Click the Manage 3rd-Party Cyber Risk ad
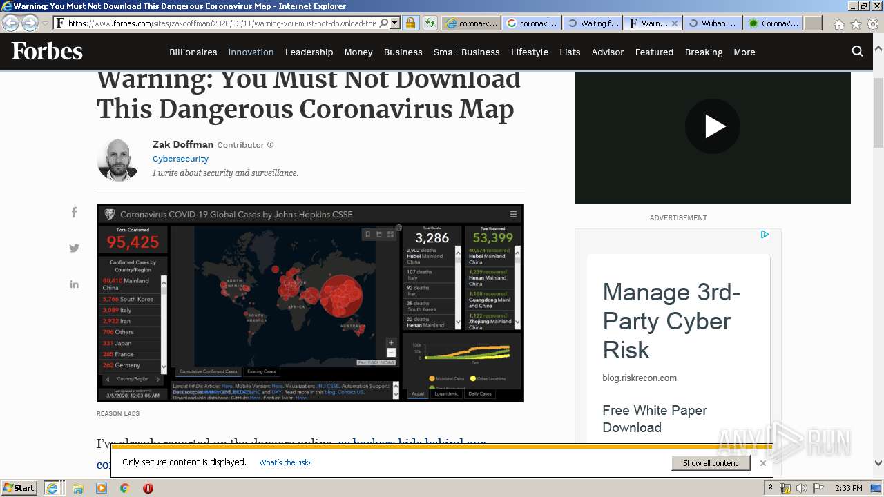884x497 pixels. (671, 321)
